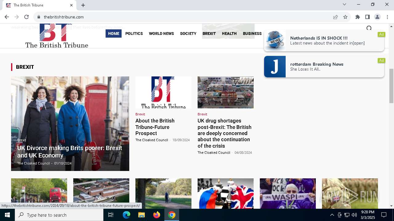Viewport: 394px width, 221px height.
Task: Click the globe news ad image
Action: point(275,41)
